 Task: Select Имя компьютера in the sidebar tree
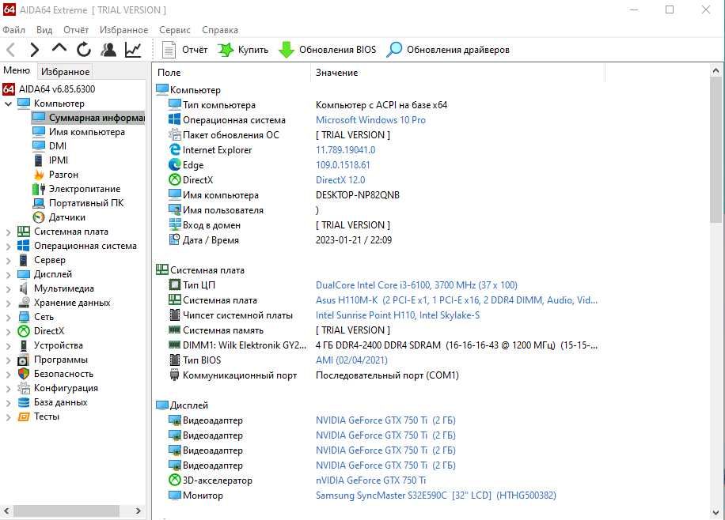pyautogui.click(x=87, y=132)
